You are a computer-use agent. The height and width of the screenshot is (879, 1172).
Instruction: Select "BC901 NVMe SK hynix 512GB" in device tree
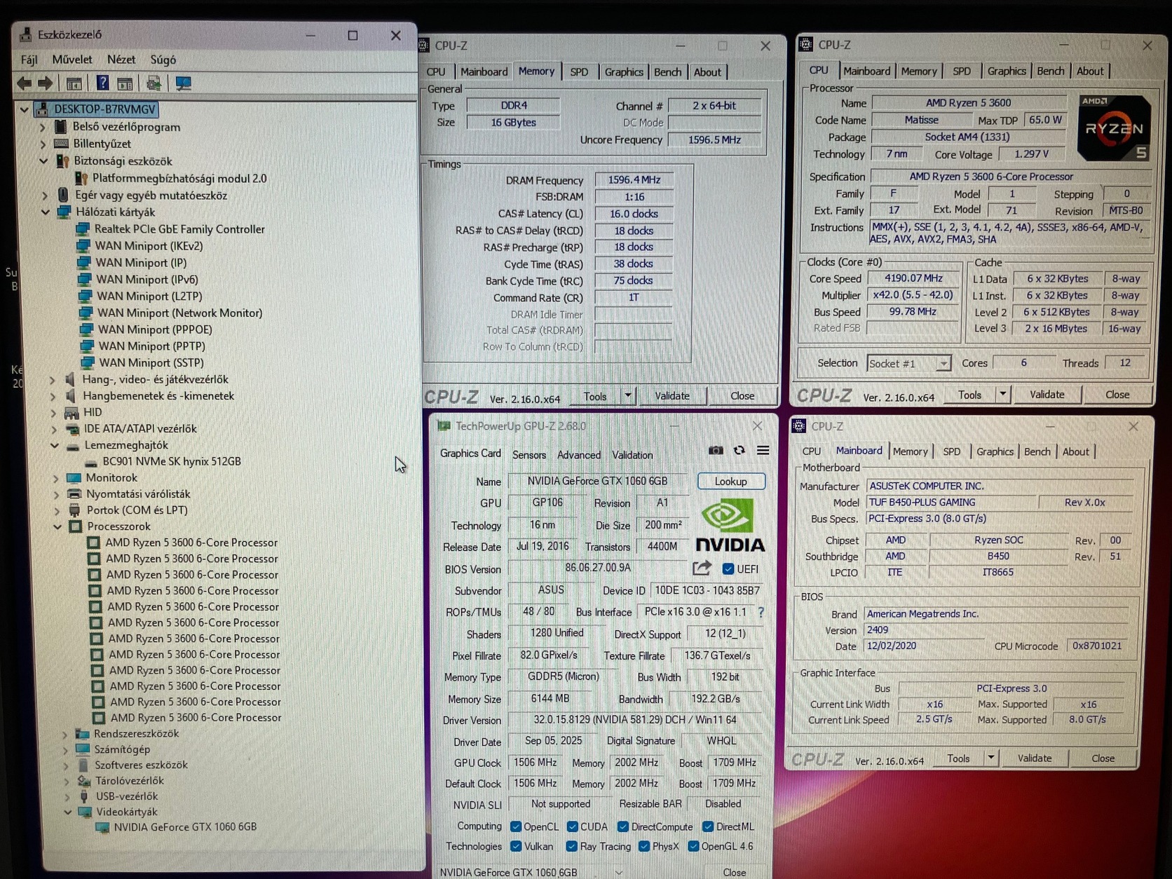(x=172, y=461)
